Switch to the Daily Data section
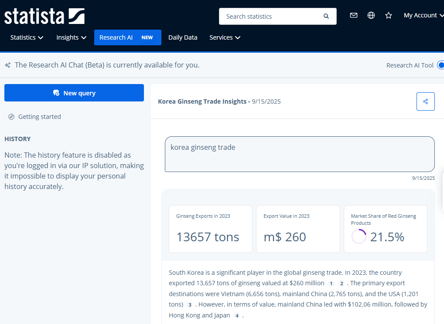Image resolution: width=444 pixels, height=324 pixels. 183,37
